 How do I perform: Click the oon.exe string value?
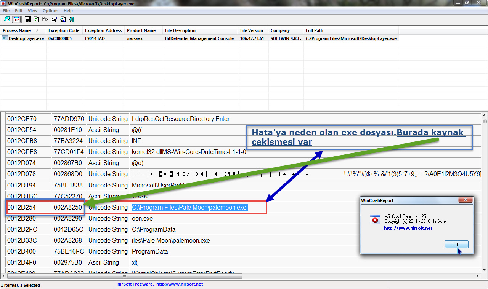[x=143, y=218]
